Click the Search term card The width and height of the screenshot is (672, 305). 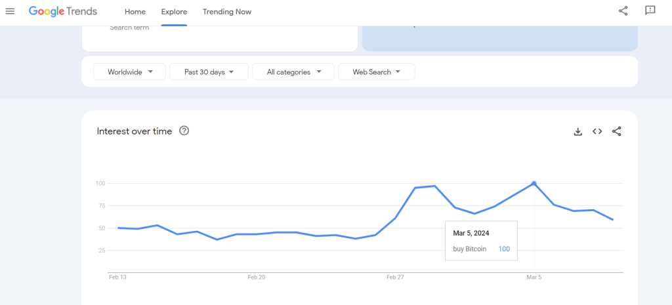219,38
